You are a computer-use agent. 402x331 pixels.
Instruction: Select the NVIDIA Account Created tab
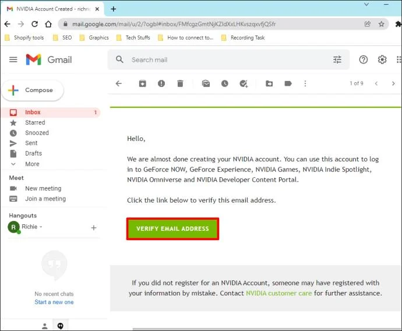coord(52,9)
